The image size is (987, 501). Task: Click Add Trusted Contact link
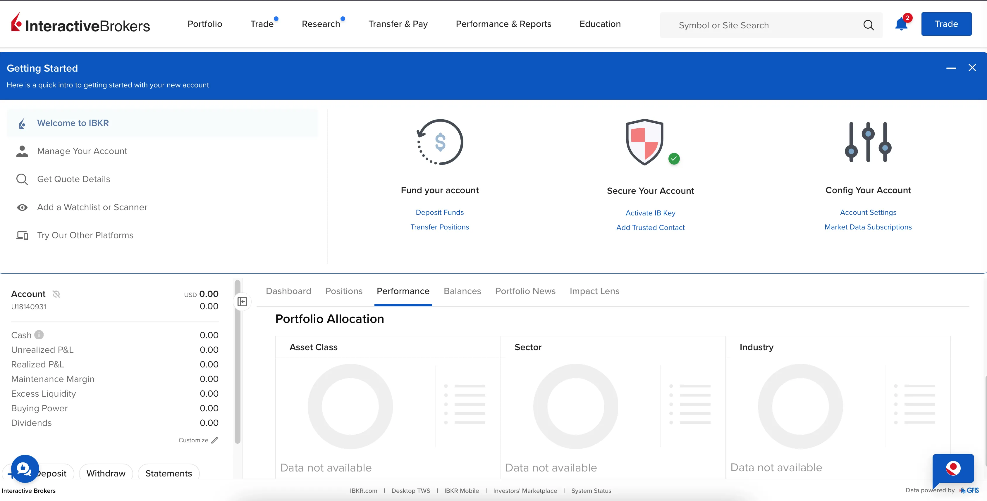point(651,227)
